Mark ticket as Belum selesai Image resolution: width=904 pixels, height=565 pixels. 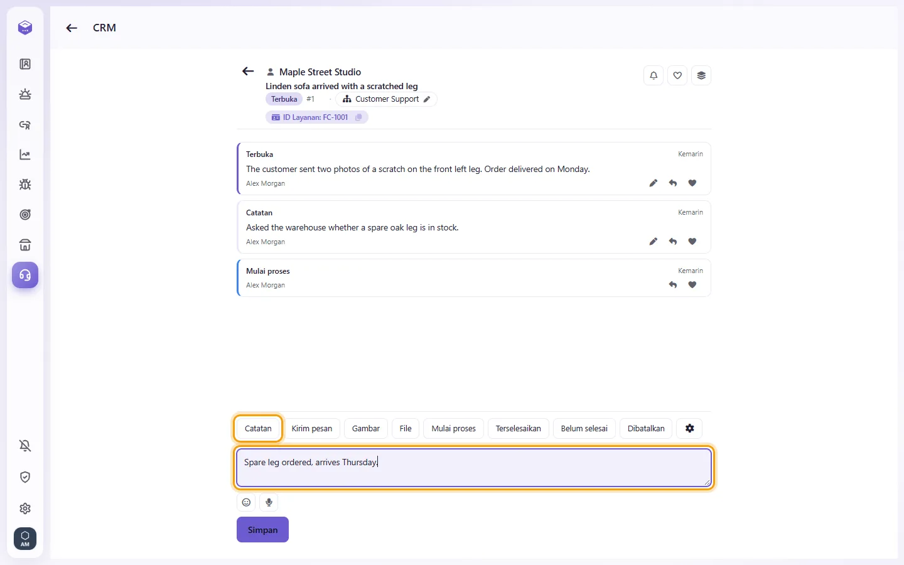tap(584, 429)
